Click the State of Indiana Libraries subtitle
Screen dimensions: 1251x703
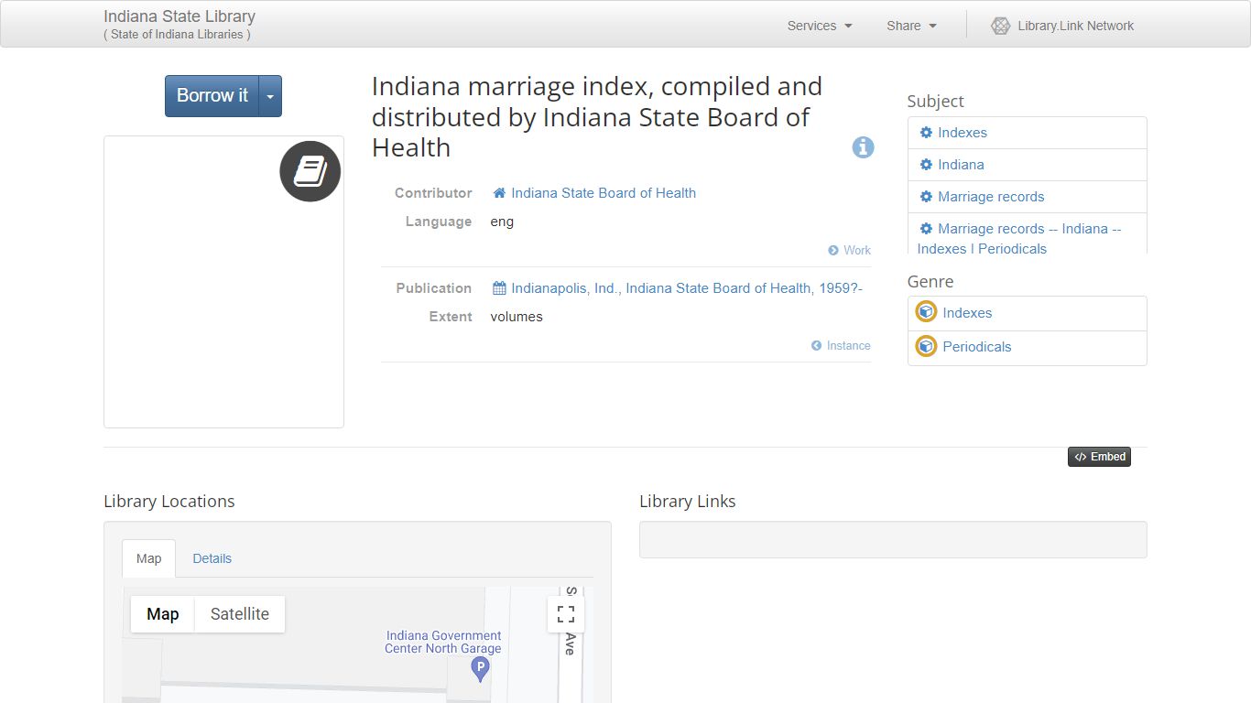(177, 35)
